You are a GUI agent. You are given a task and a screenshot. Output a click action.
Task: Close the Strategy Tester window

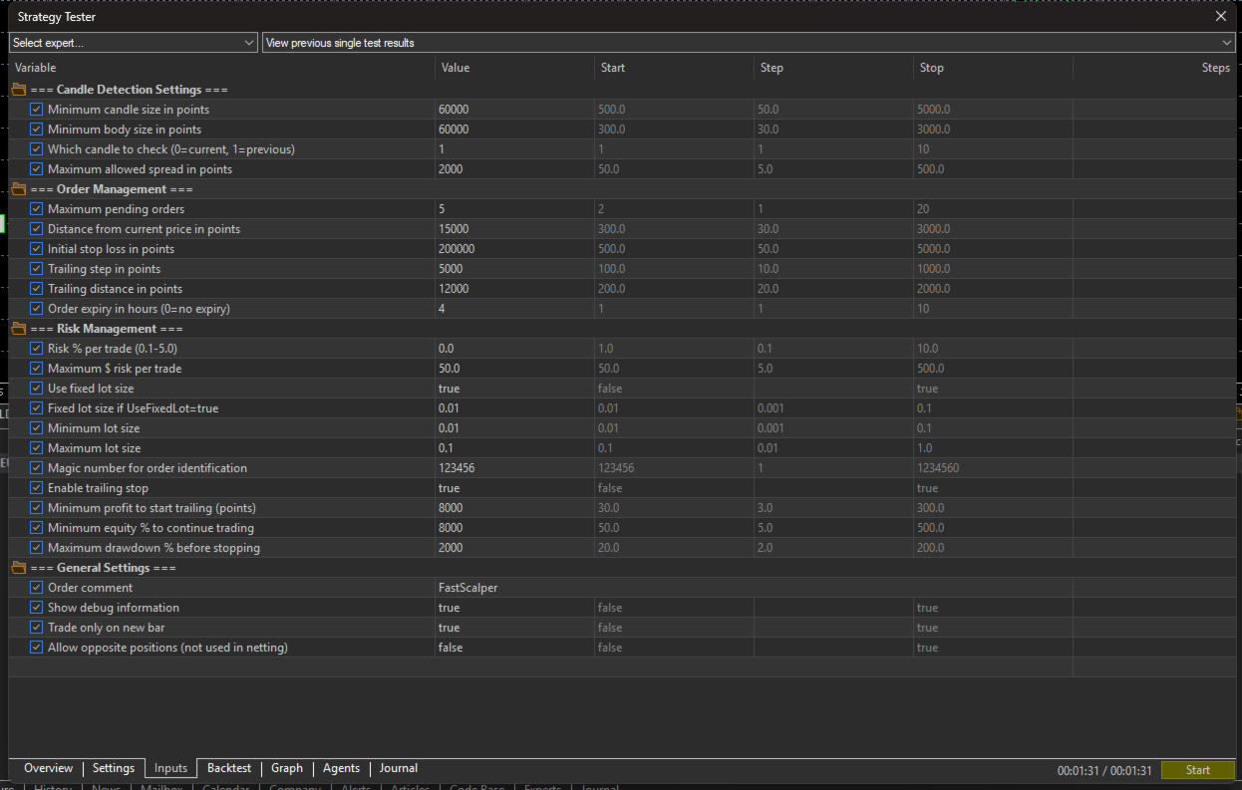click(1221, 16)
